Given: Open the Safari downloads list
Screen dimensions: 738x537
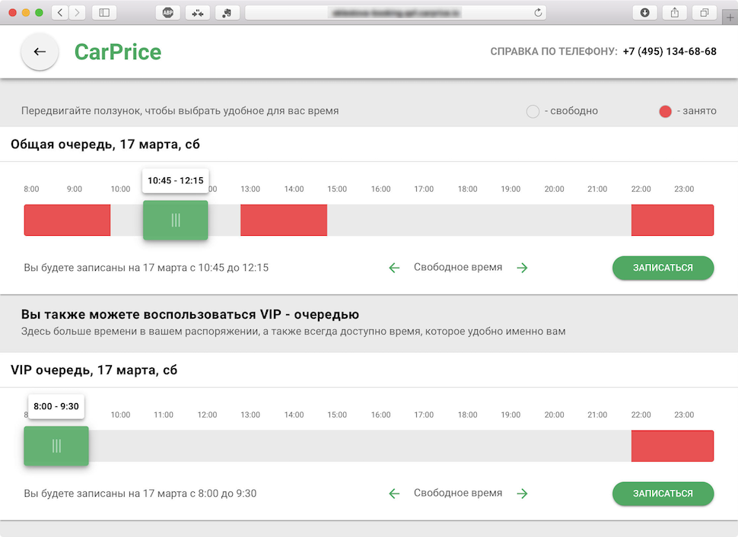Looking at the screenshot, I should click(x=644, y=12).
